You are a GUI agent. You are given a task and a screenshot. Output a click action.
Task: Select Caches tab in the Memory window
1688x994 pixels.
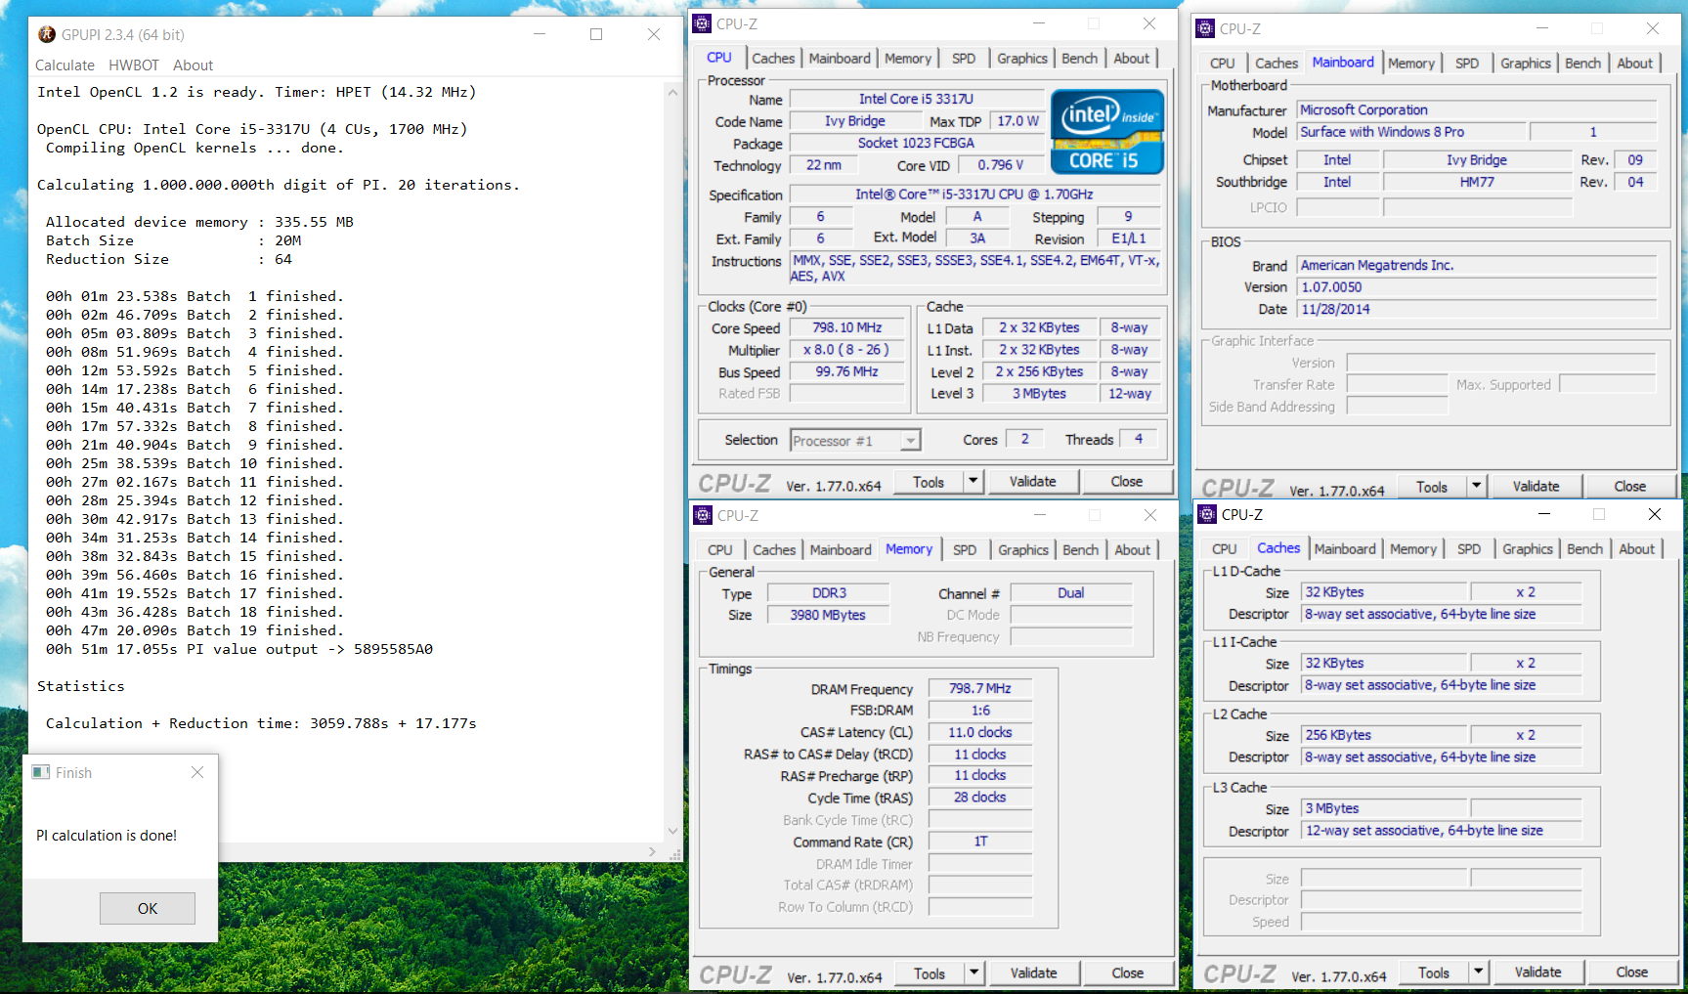click(774, 550)
